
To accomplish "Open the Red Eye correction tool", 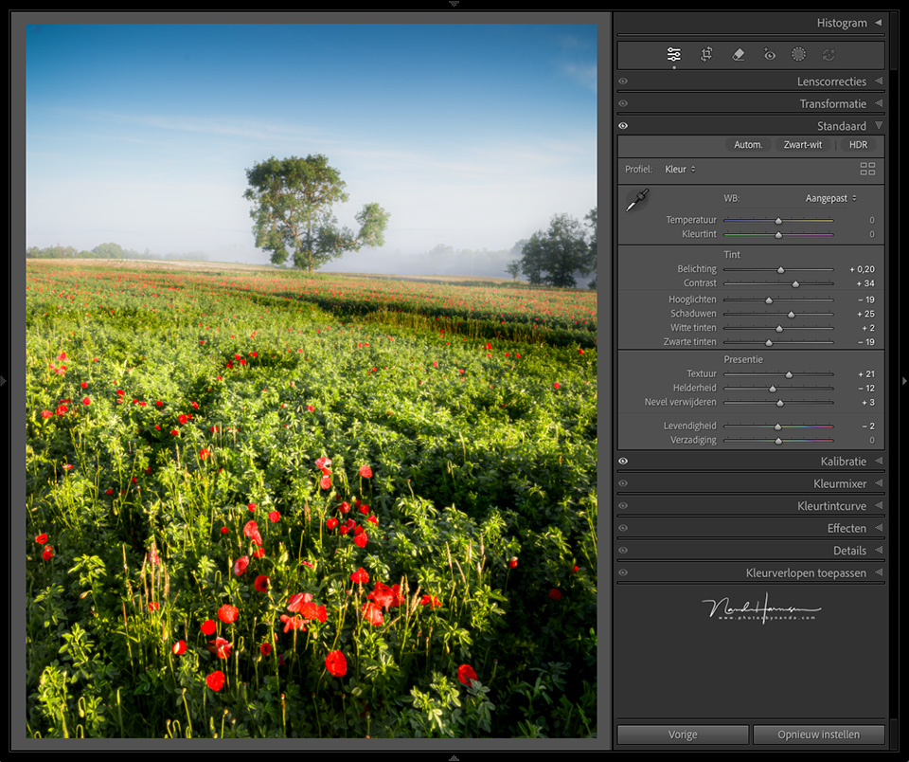I will point(770,55).
